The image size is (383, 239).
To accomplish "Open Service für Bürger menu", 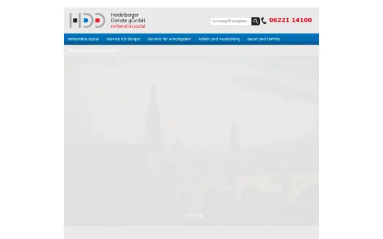I will coord(123,39).
